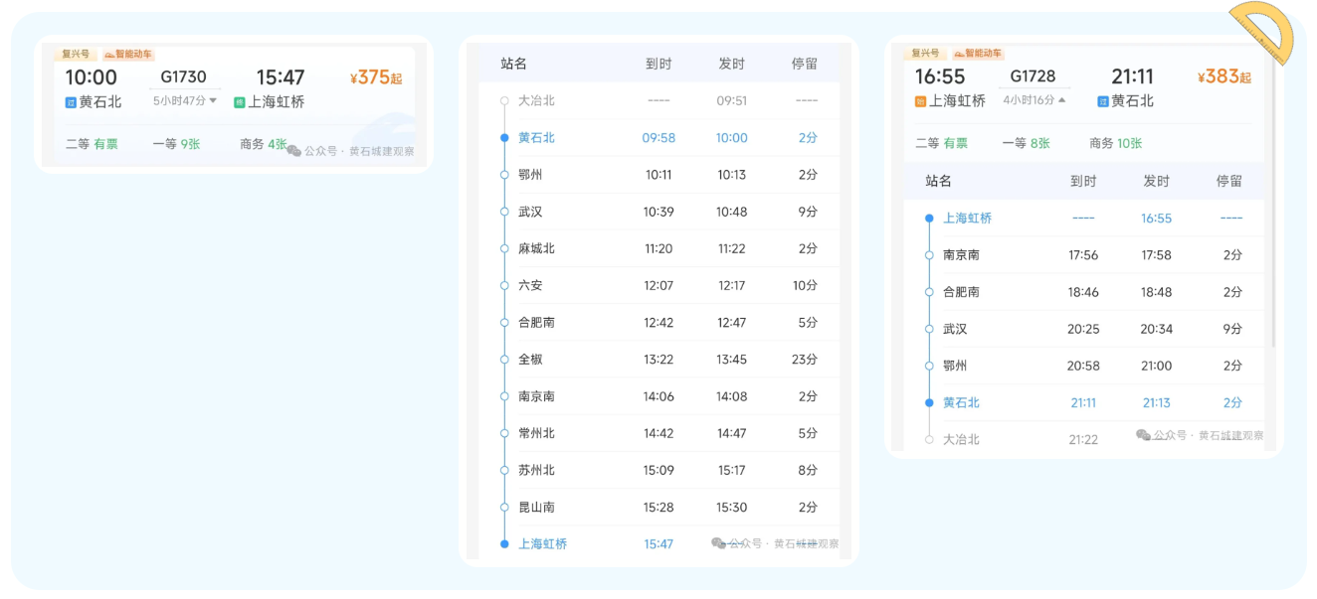
Task: Click the 复兴号 badge on the G1728 card
Action: 927,53
